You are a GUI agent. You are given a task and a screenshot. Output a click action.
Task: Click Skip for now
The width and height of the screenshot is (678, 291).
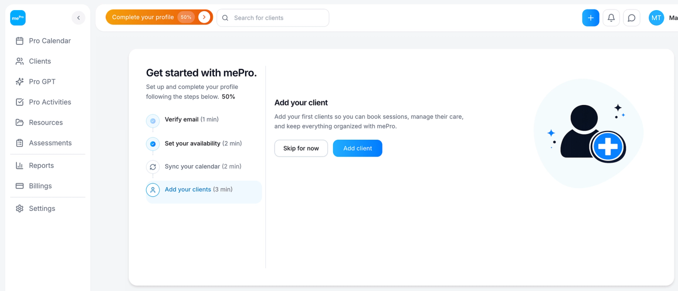tap(301, 148)
